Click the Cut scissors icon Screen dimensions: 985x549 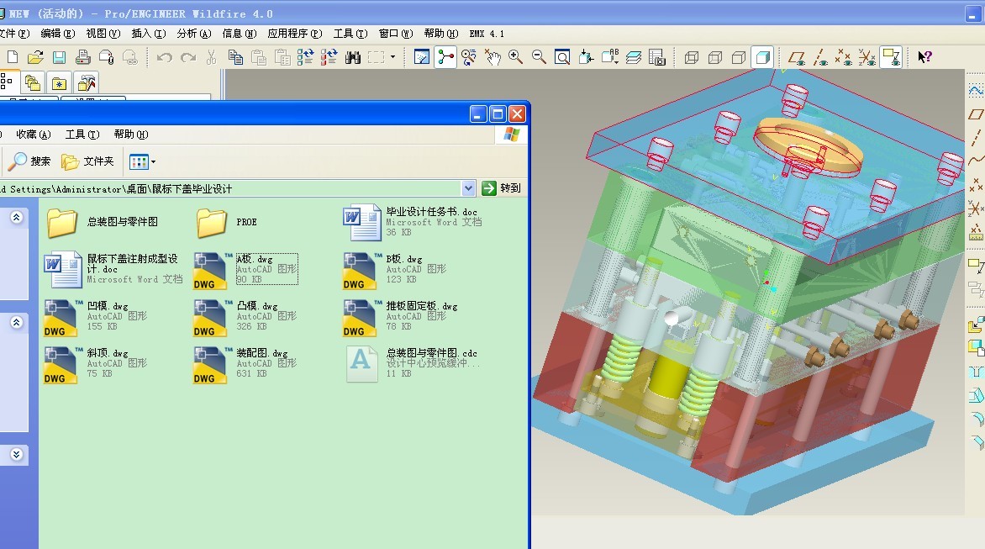pyautogui.click(x=212, y=57)
